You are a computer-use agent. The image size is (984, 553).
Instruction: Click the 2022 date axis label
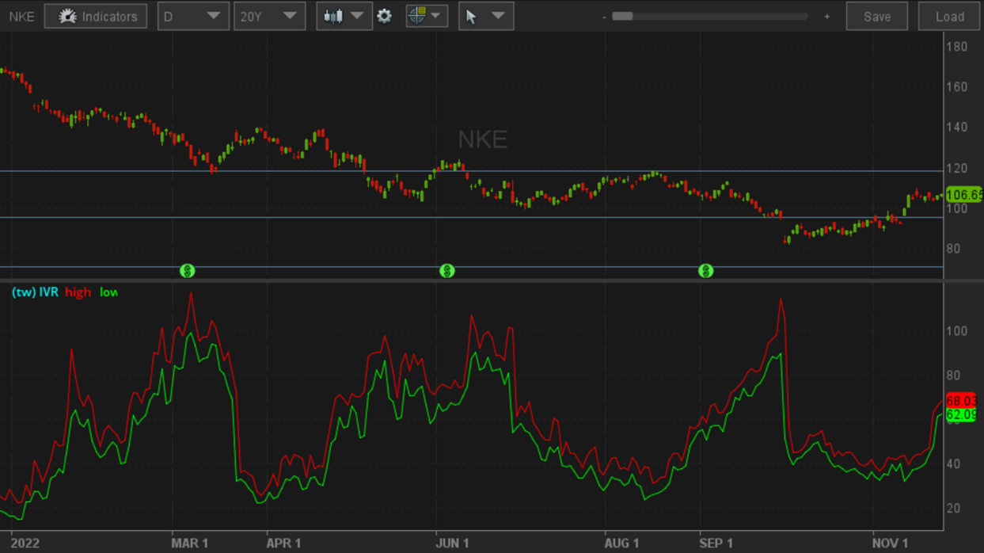25,543
